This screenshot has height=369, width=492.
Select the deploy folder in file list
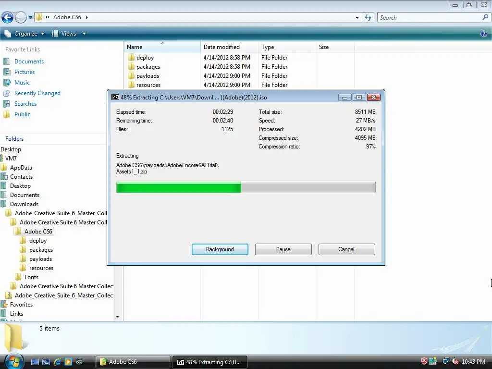(145, 58)
